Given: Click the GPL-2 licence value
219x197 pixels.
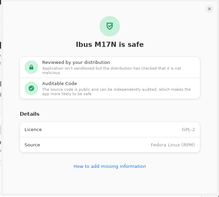Looking at the screenshot, I should click(x=188, y=130).
